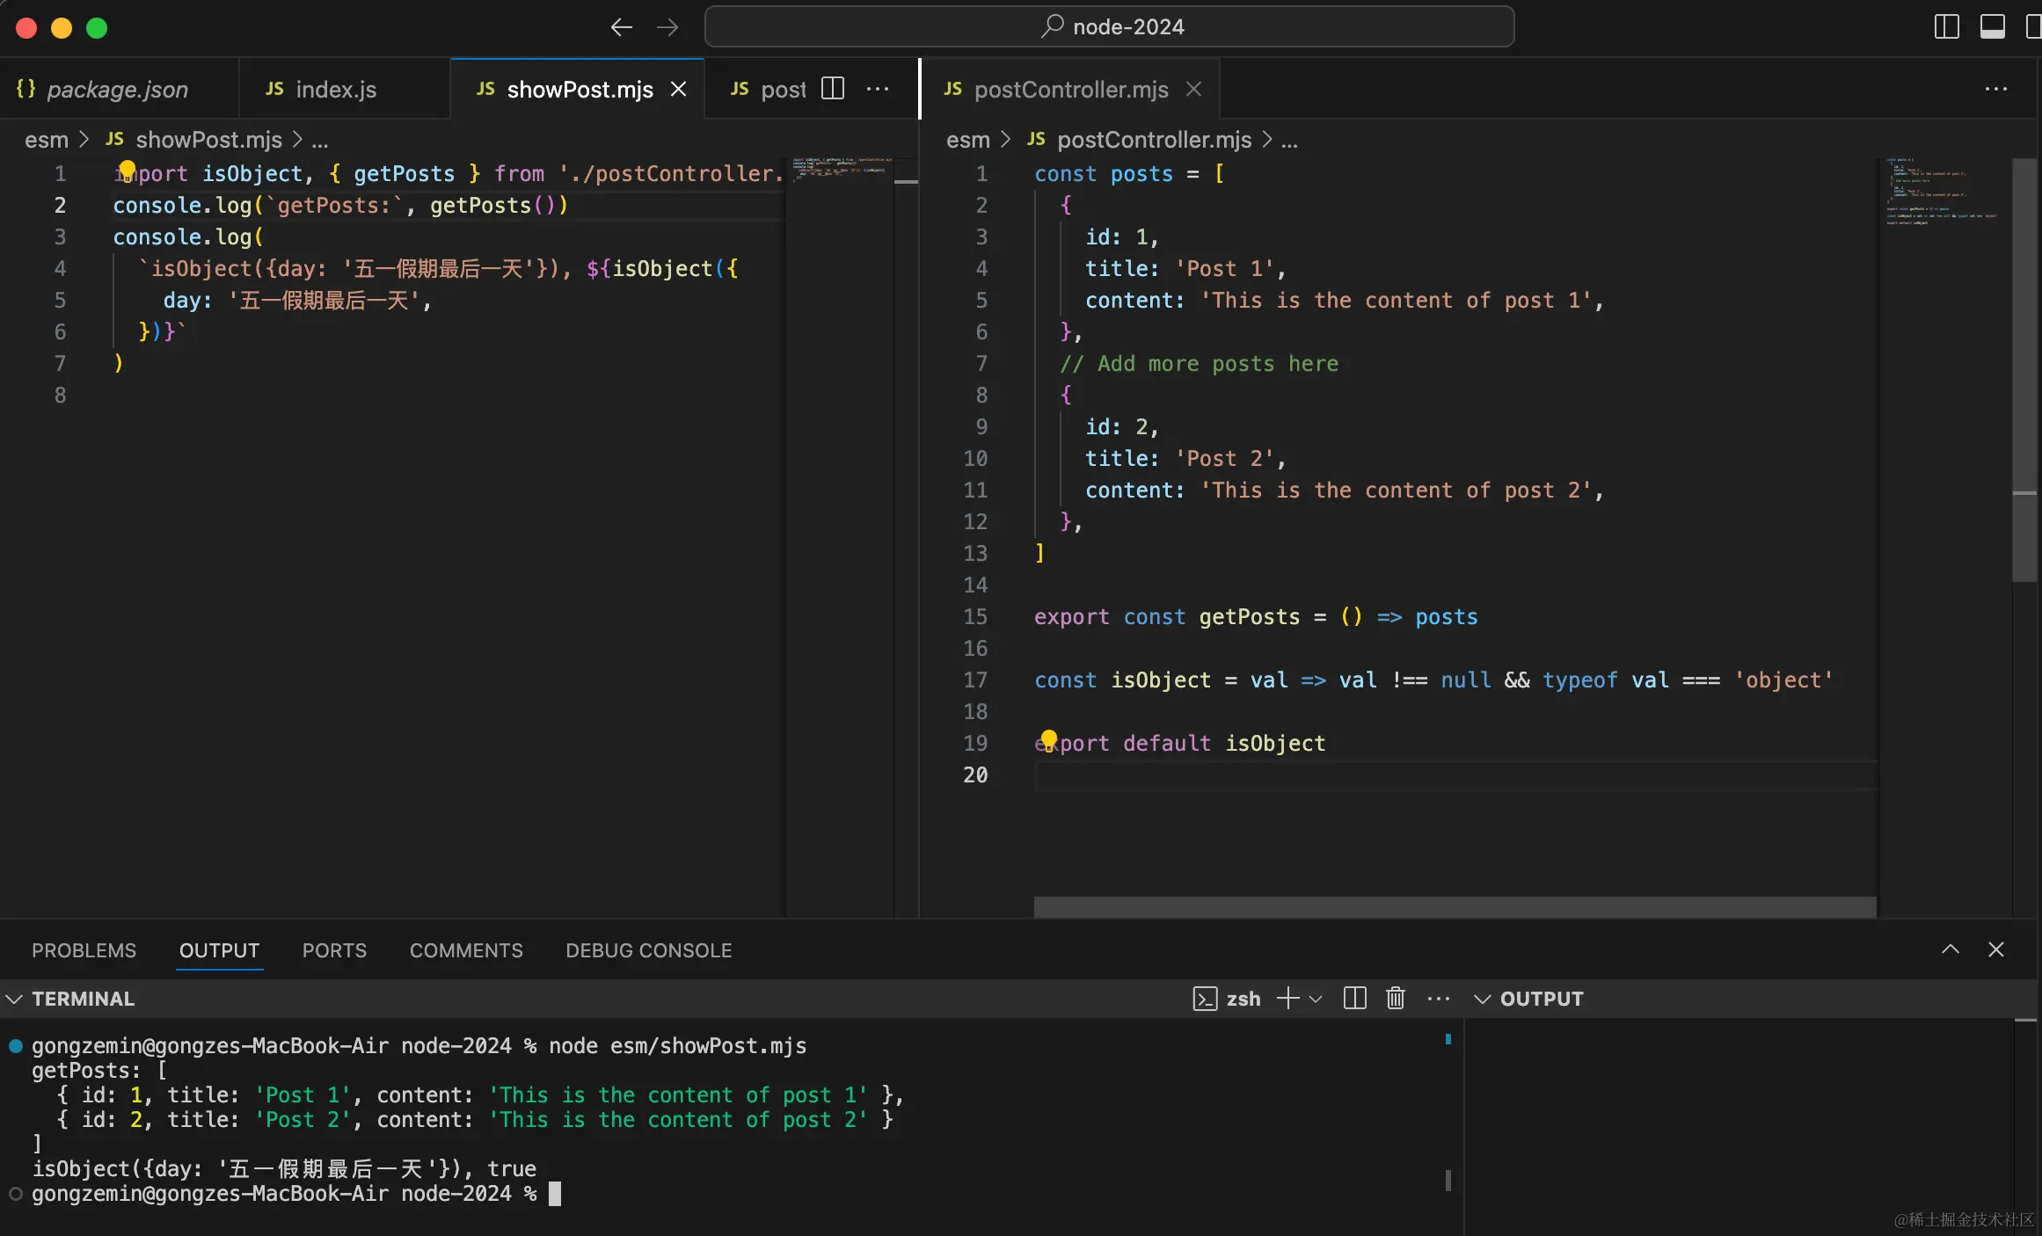The width and height of the screenshot is (2042, 1236).
Task: Click the split editor right icon
Action: [x=832, y=89]
